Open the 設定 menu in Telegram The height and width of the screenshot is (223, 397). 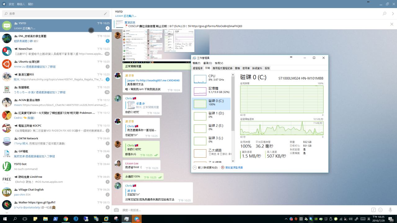pos(11,4)
